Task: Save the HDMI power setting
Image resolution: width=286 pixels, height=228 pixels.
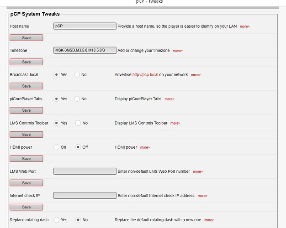Action: point(26,159)
